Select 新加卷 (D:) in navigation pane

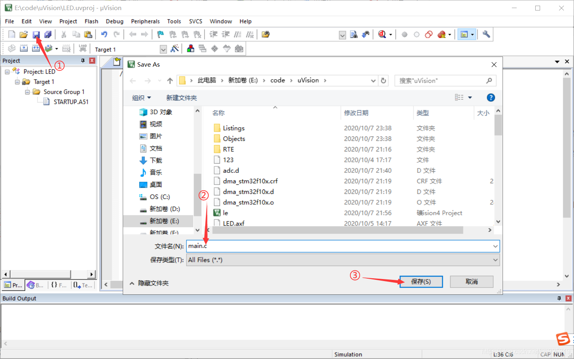[x=165, y=209]
